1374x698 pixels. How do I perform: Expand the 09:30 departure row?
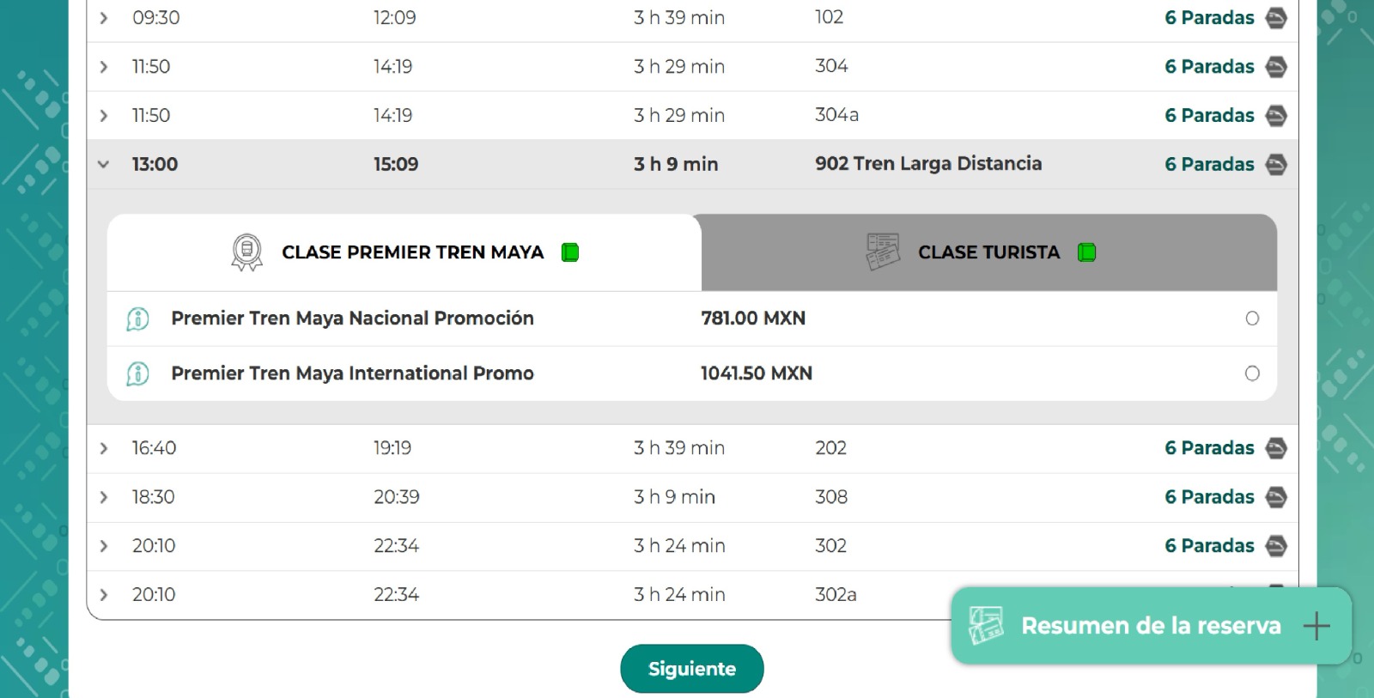(104, 18)
